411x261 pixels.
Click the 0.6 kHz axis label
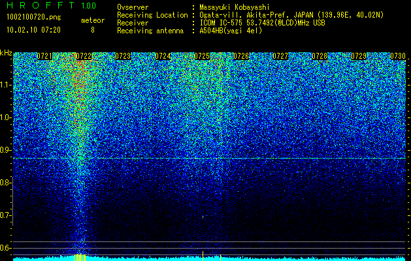click(x=5, y=248)
